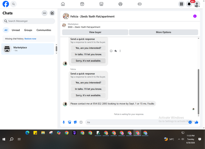Open the Watch video icon

pyautogui.click(x=82, y=4)
